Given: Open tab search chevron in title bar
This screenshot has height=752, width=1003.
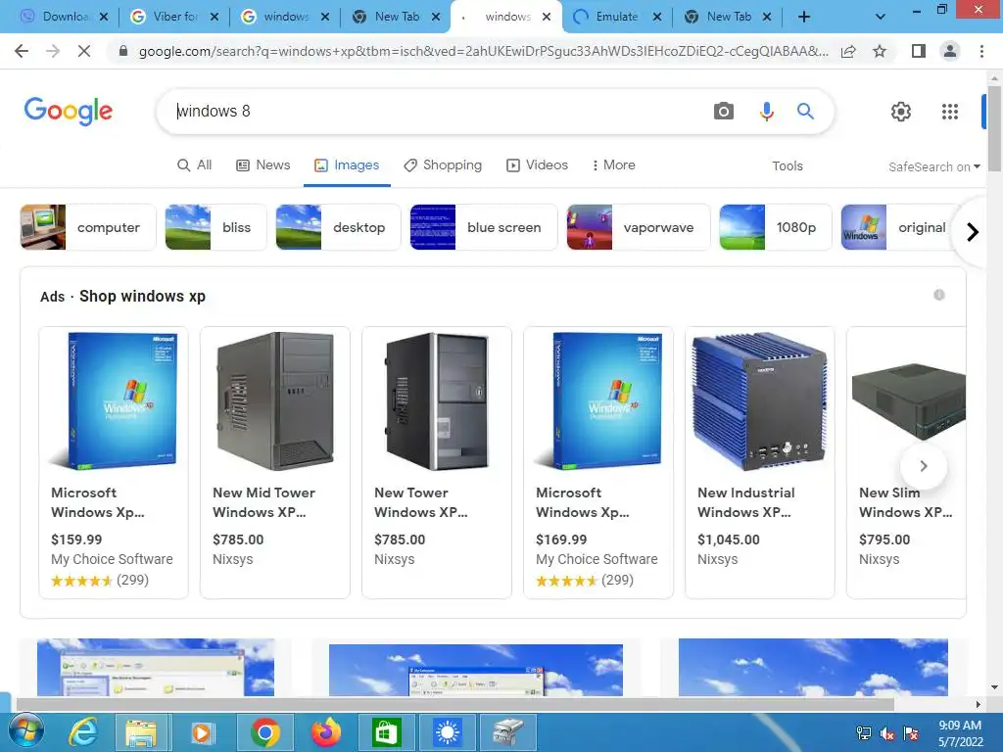Looking at the screenshot, I should pyautogui.click(x=881, y=18).
